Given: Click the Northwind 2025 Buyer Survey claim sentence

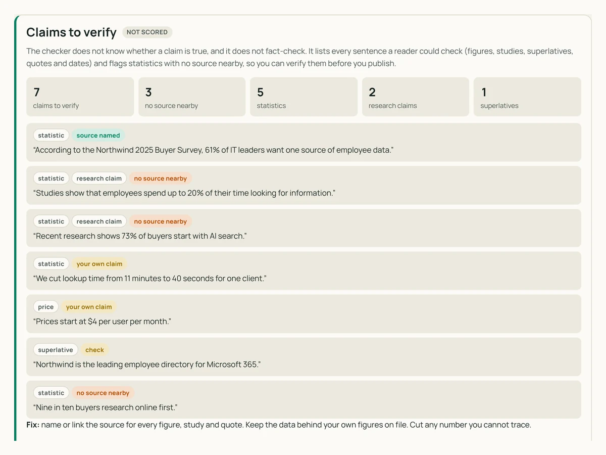Looking at the screenshot, I should coord(213,150).
